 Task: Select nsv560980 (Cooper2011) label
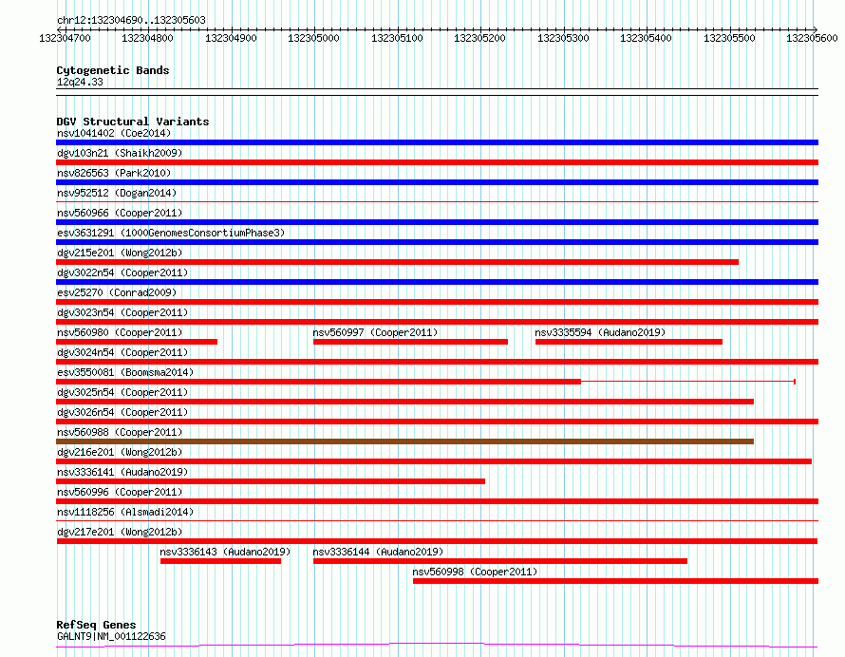click(x=120, y=332)
